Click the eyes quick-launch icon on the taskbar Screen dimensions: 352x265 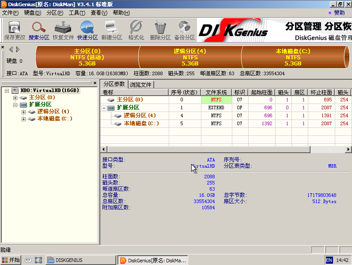pos(28,260)
